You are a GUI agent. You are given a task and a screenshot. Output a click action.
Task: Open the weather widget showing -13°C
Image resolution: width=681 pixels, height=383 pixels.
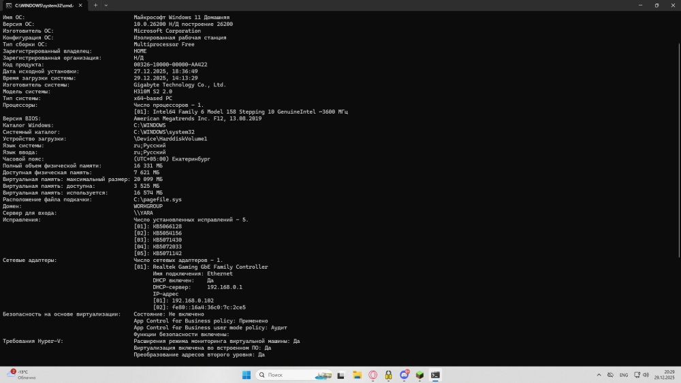(20, 375)
